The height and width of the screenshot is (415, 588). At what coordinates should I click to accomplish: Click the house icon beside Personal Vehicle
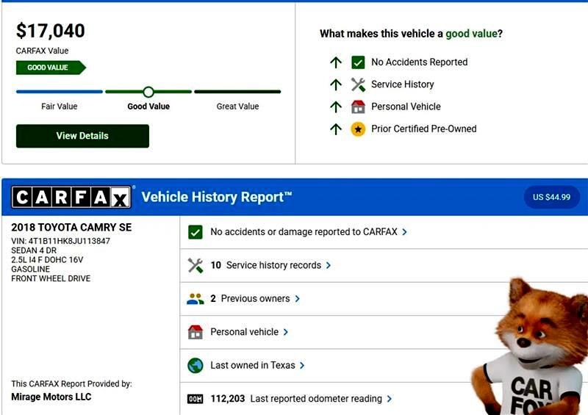tap(358, 107)
